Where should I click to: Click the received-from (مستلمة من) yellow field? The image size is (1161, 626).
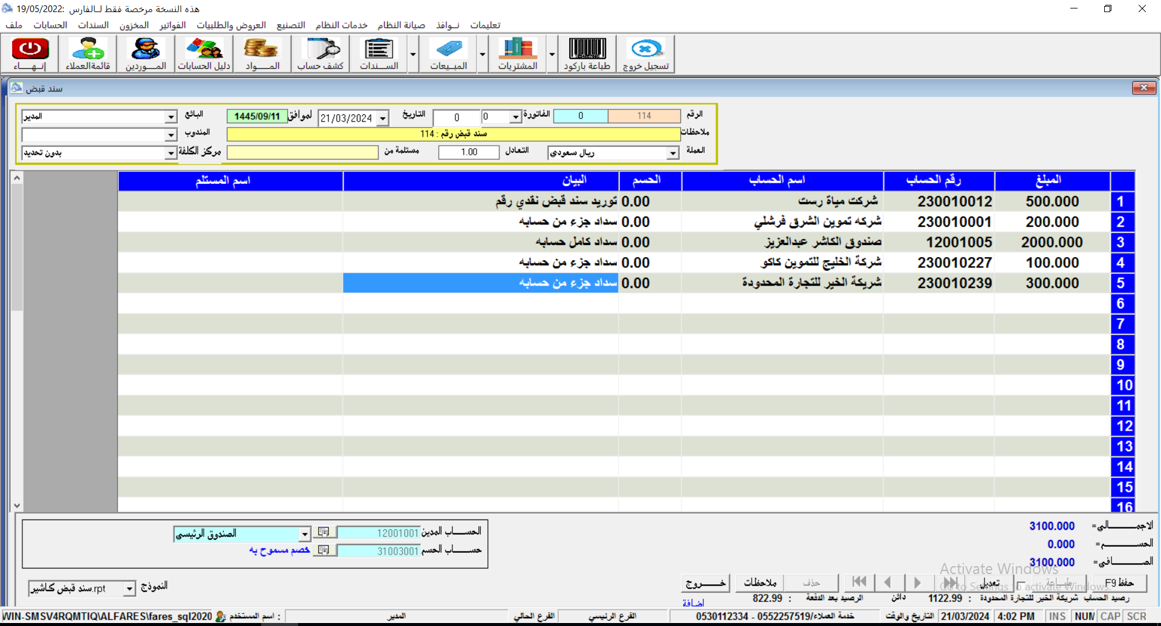tap(302, 152)
